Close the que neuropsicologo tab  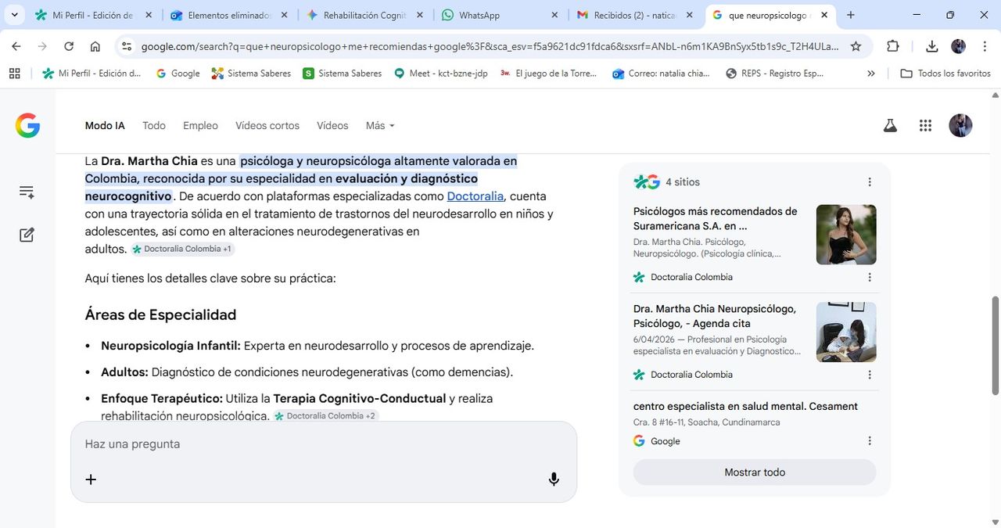(824, 15)
